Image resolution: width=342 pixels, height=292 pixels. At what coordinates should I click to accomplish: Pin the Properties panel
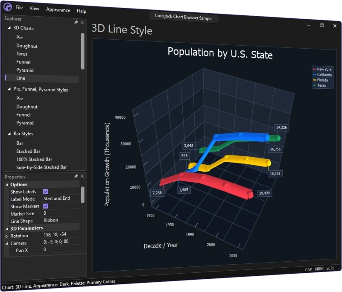76,176
